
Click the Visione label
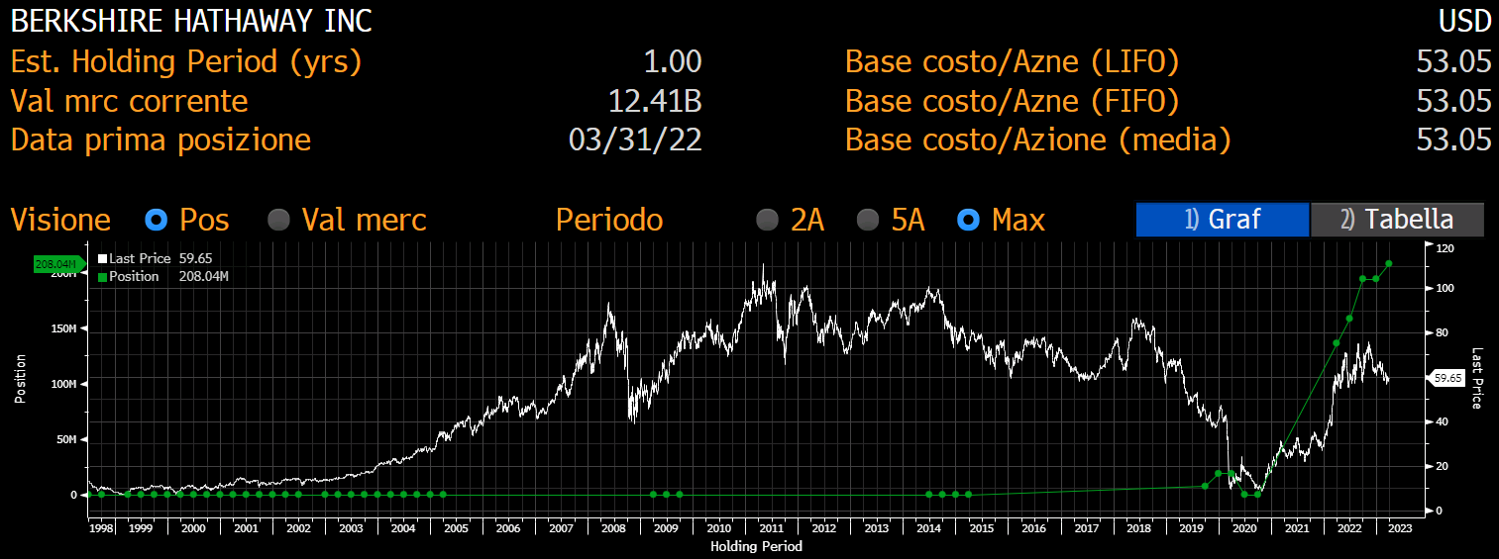point(60,220)
